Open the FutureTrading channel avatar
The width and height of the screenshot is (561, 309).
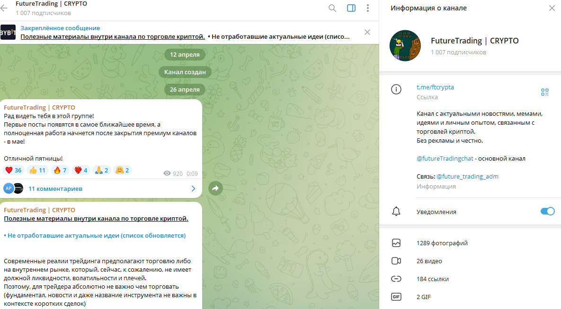405,45
